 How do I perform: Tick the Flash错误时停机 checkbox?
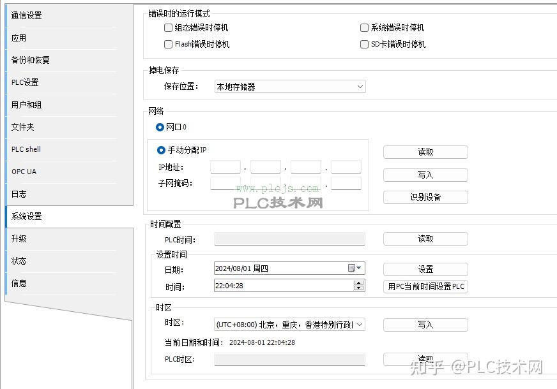coord(169,45)
